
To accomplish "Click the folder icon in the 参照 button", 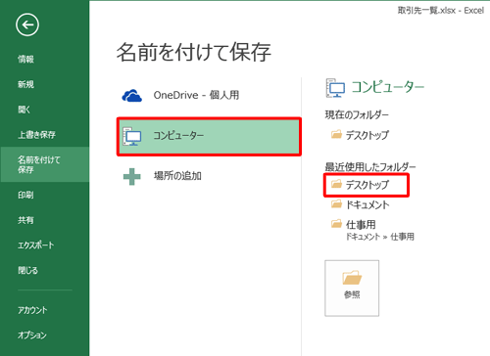I will pyautogui.click(x=352, y=277).
